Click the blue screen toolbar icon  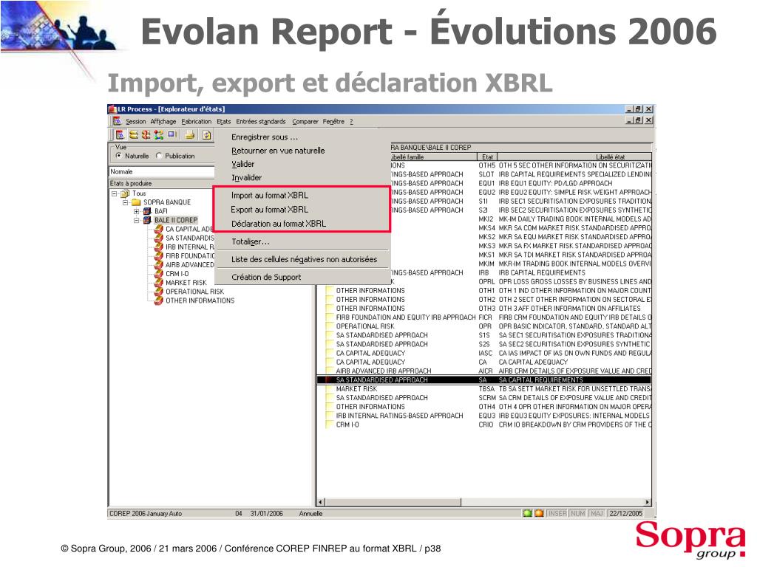[172, 135]
